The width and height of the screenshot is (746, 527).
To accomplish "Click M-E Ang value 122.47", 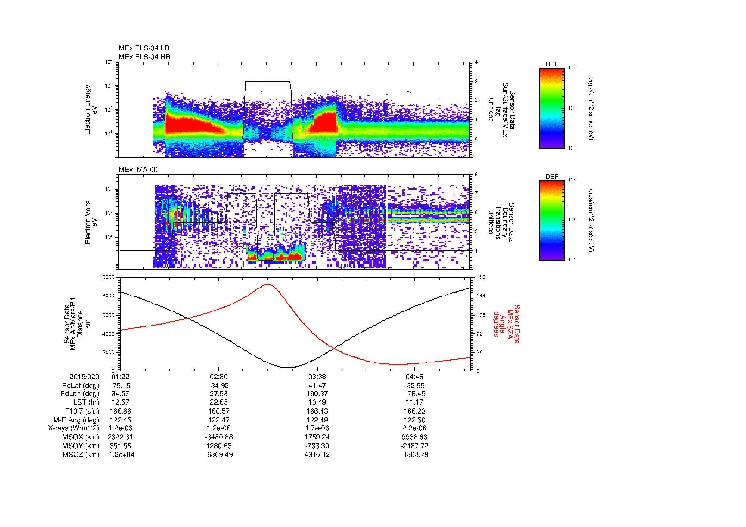I will 219,420.
